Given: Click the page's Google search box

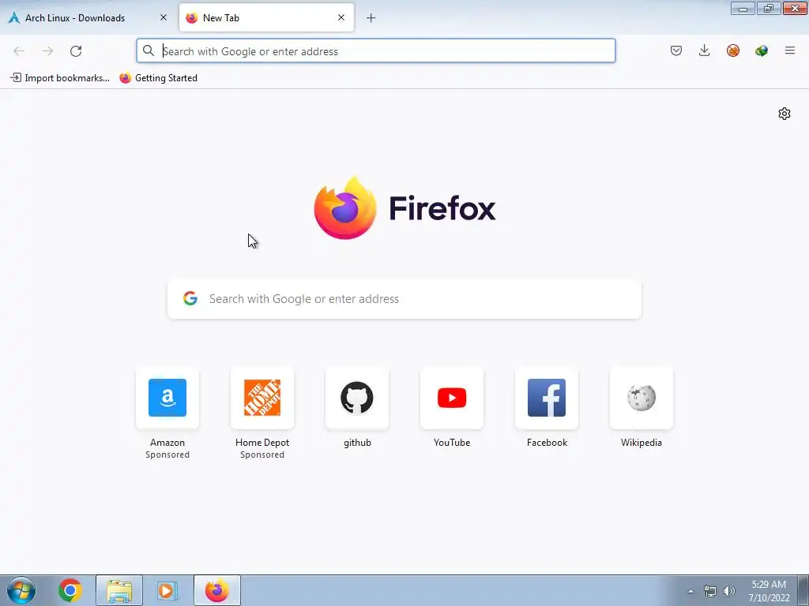Looking at the screenshot, I should [x=404, y=299].
